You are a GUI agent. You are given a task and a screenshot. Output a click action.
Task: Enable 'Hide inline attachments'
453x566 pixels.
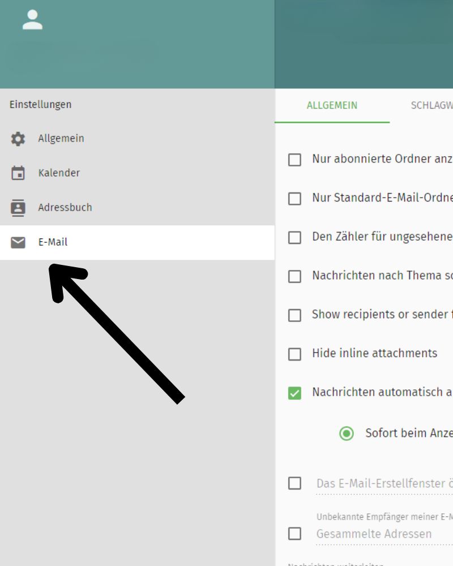[x=294, y=354]
